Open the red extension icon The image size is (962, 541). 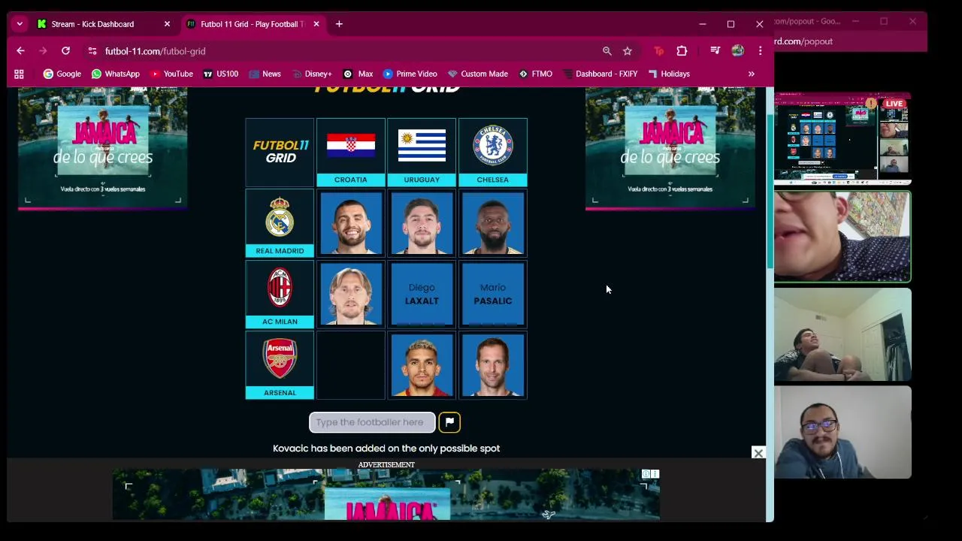(x=659, y=51)
